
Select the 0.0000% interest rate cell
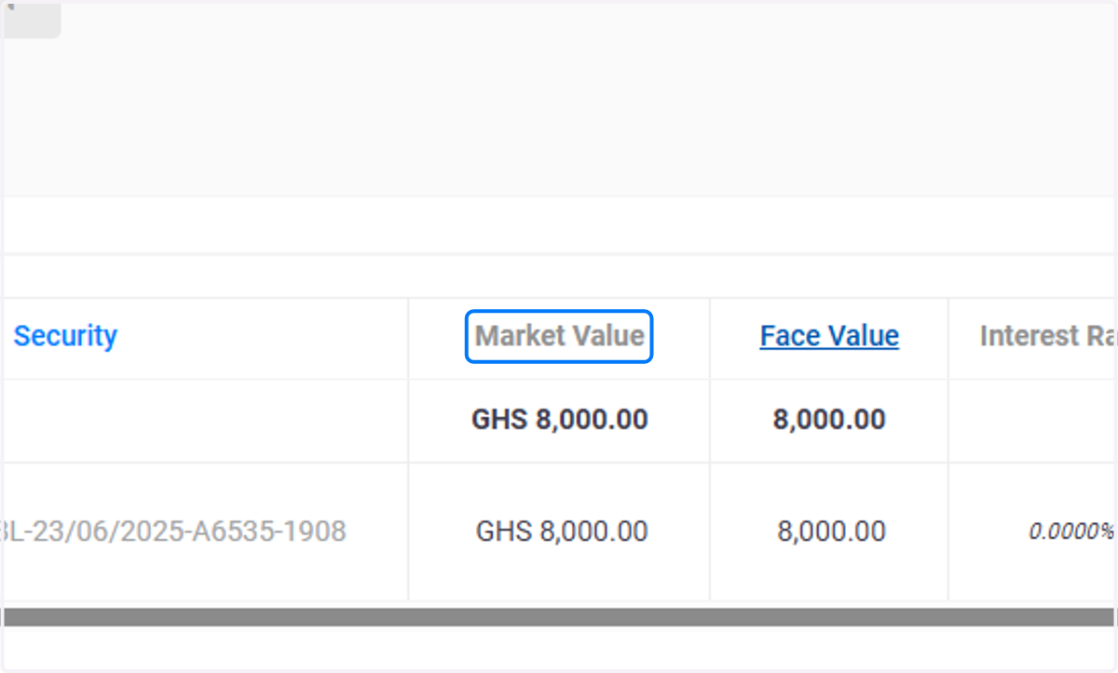click(1071, 532)
